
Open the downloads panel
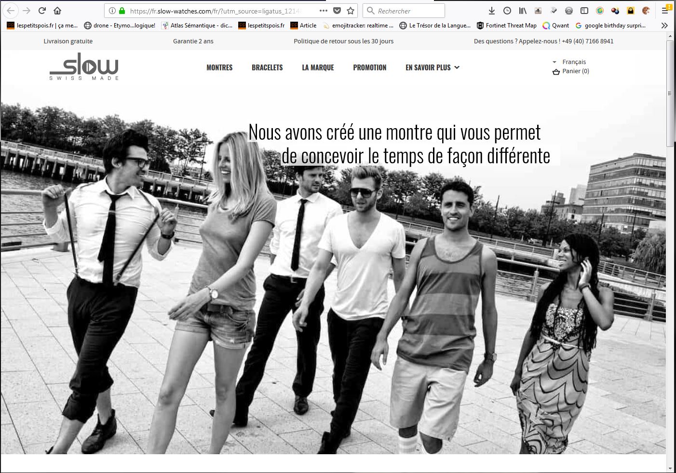point(492,11)
